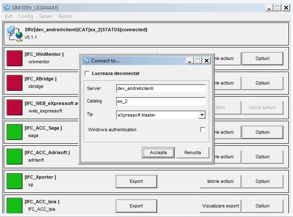Click Optiuni for the IFC_ACC_Adrisoft row

263,157
